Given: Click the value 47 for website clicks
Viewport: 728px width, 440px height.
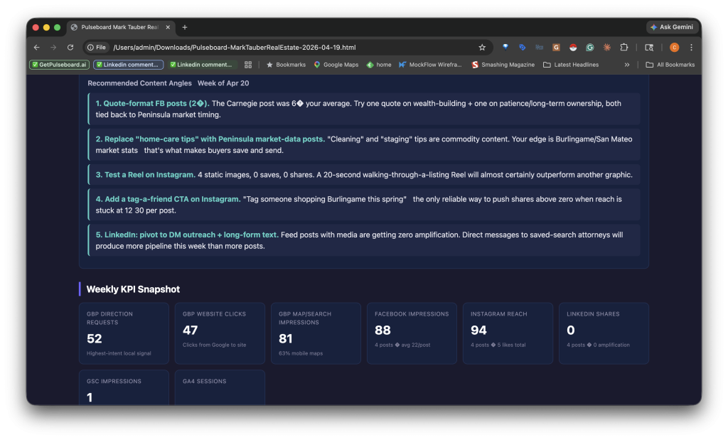Looking at the screenshot, I should point(191,330).
